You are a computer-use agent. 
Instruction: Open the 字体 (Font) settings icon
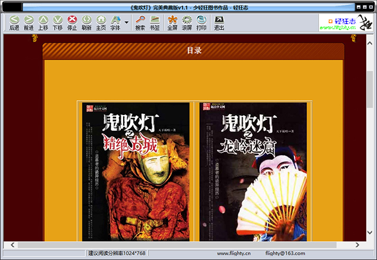pos(115,23)
